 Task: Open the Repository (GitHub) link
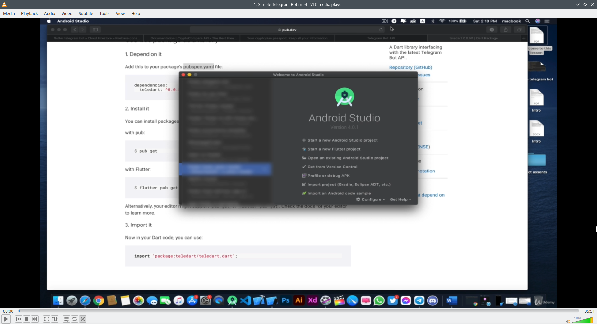[410, 67]
